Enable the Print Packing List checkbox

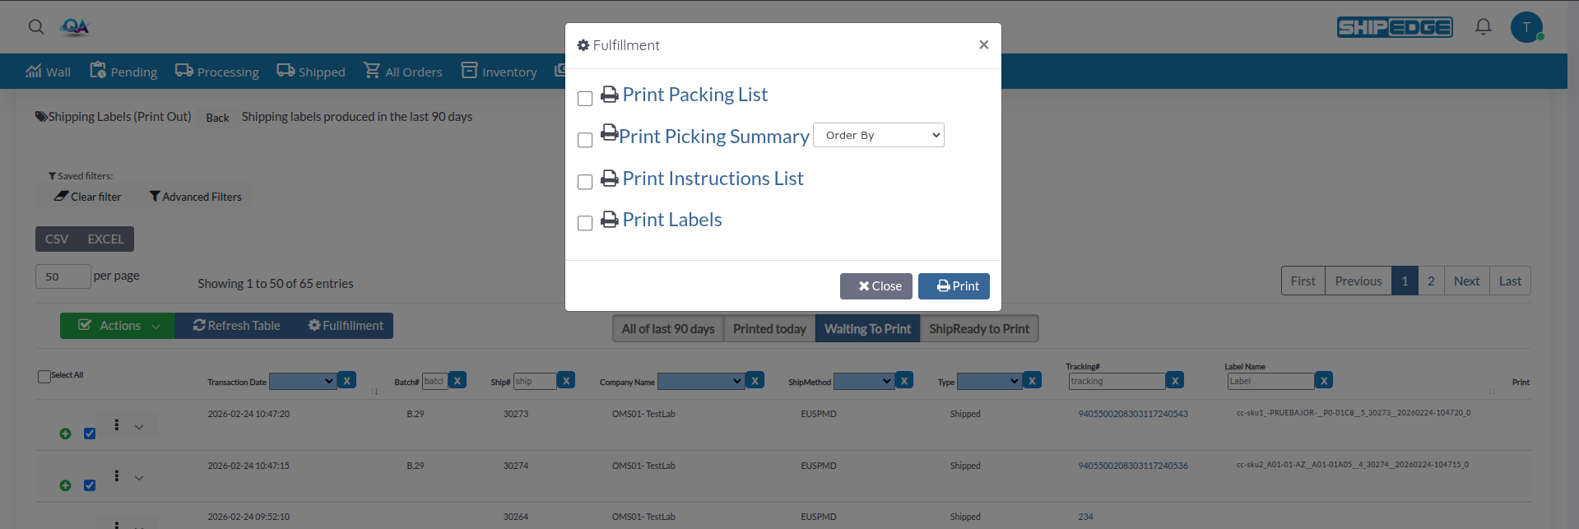pos(585,98)
